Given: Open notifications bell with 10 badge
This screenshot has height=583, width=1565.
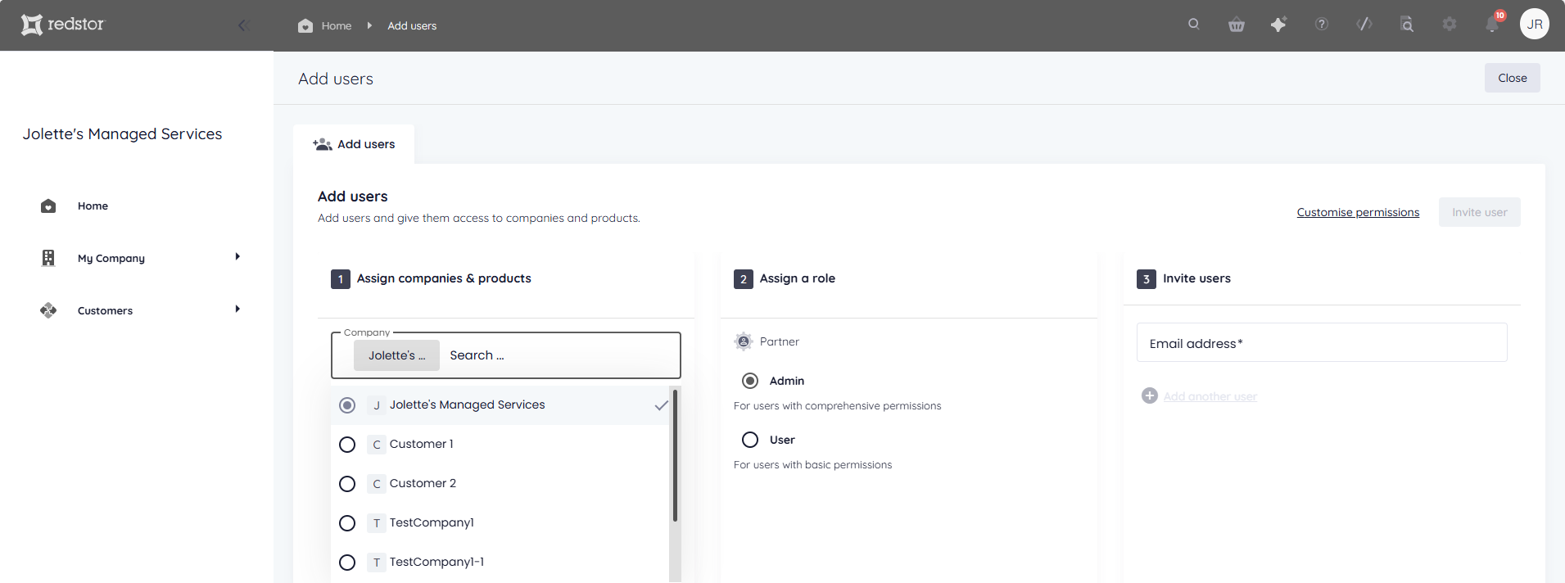Looking at the screenshot, I should pos(1493,24).
